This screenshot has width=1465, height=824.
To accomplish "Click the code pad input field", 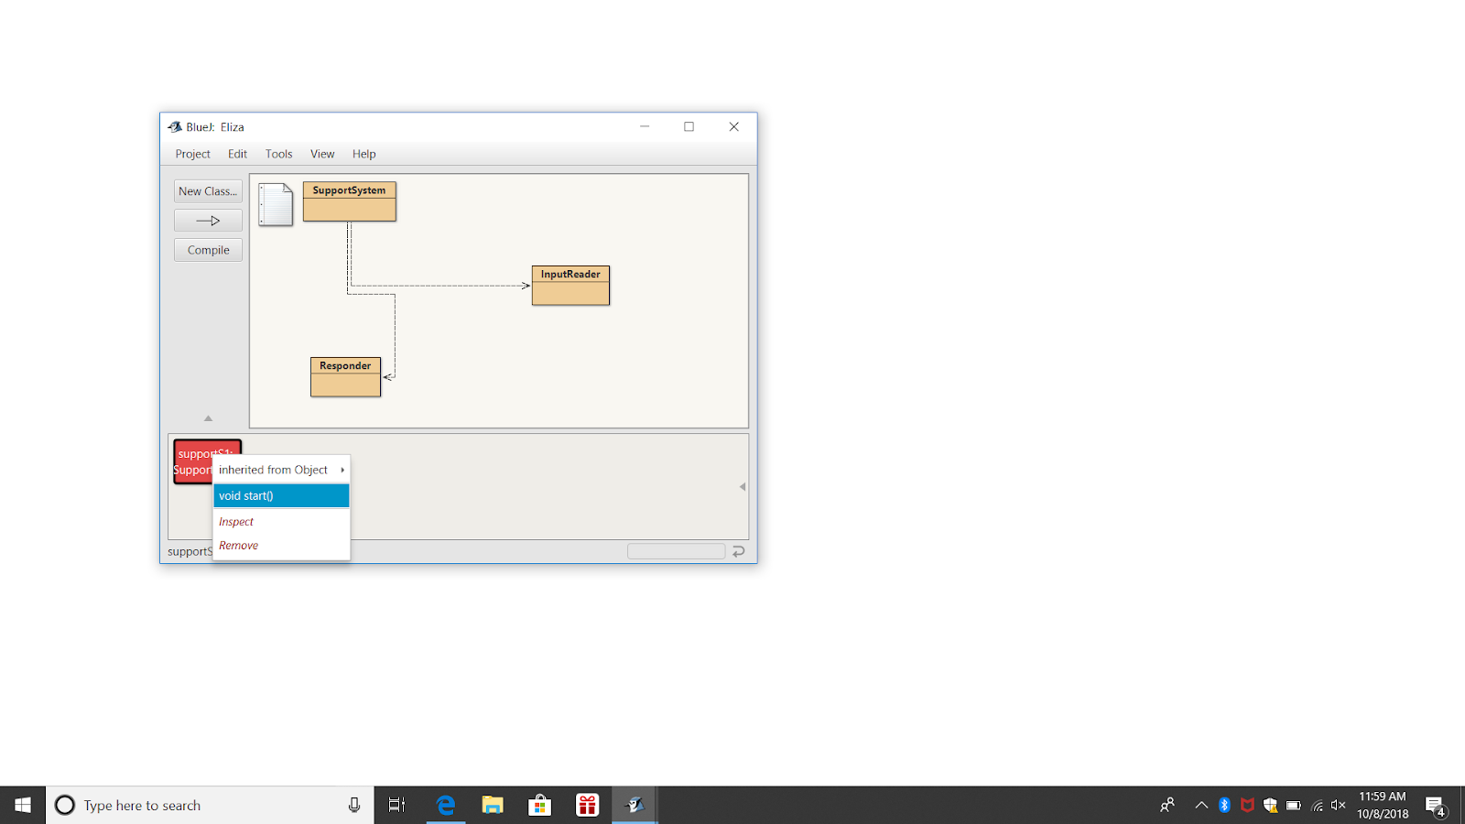I will [676, 551].
